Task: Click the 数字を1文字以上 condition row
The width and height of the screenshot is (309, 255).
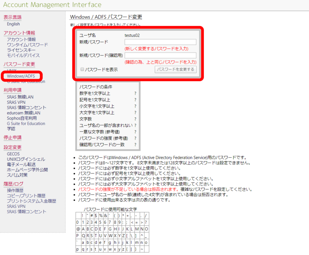Action: (x=108, y=93)
